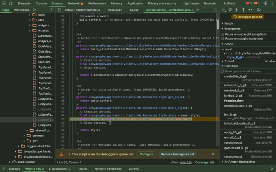This screenshot has height=172, width=276.
Task: Open the default-content.bundle.js file tab
Action: click(82, 10)
